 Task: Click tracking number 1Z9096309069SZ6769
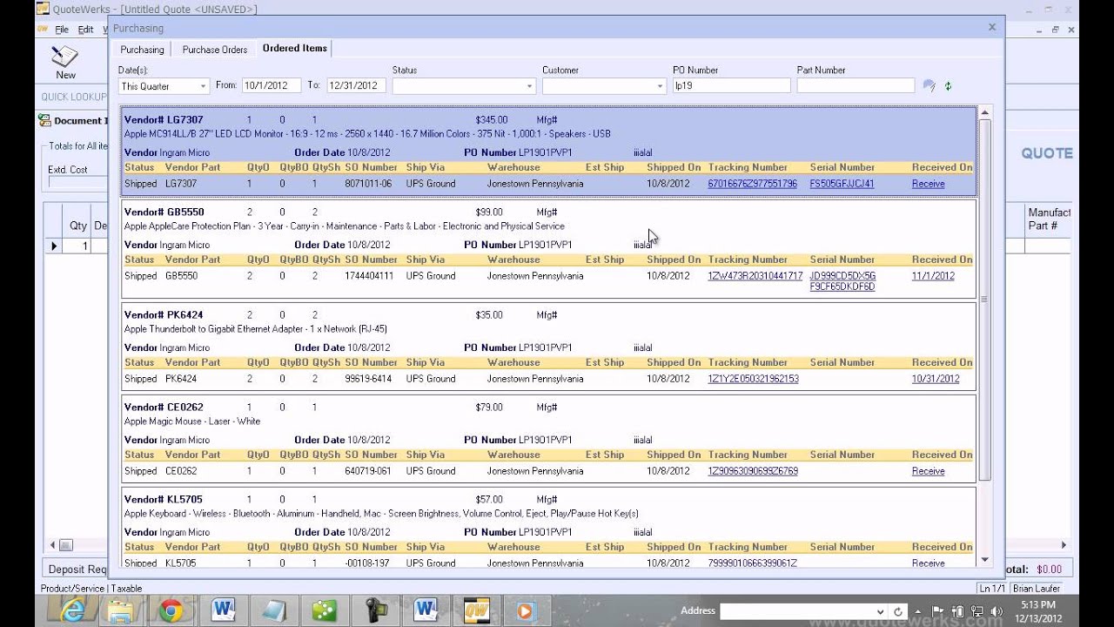click(753, 471)
